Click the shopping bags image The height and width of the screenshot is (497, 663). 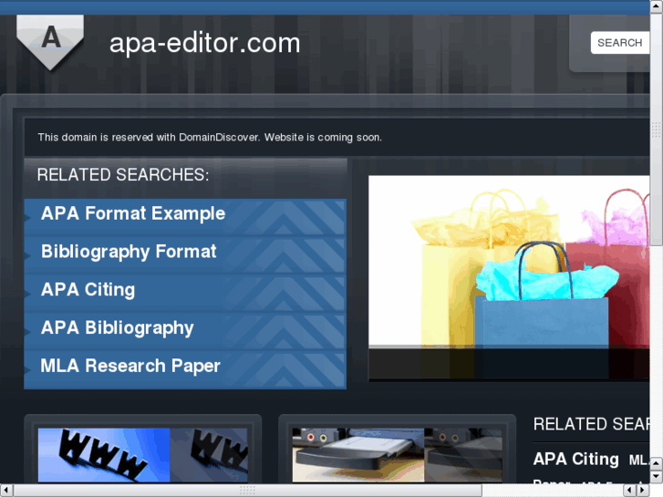pyautogui.click(x=509, y=277)
